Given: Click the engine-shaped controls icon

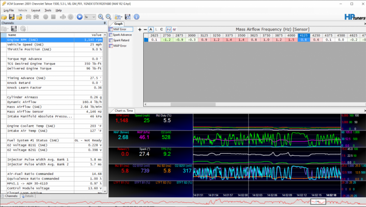Looking at the screenshot, I should (x=63, y=17).
